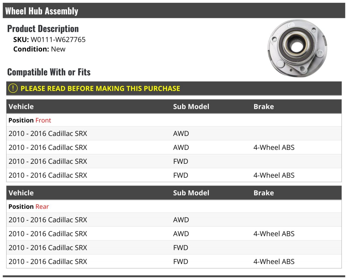Screen dimensions: 348x280
Task: Click the Brake column header in rear table
Action: (x=264, y=193)
